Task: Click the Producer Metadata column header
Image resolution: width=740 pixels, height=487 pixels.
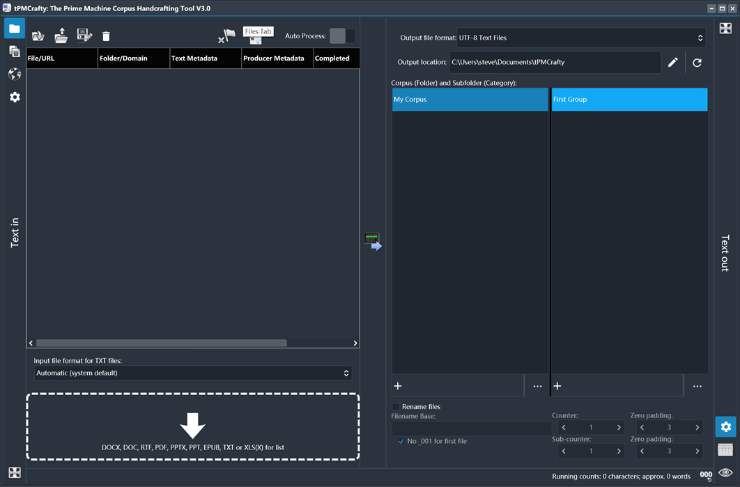Action: (277, 58)
